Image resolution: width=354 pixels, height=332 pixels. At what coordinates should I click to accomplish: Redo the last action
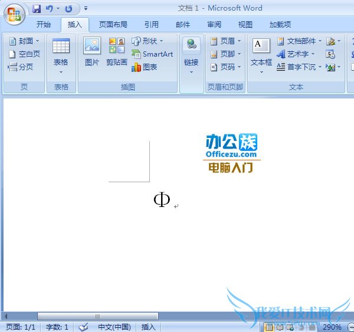tap(68, 9)
